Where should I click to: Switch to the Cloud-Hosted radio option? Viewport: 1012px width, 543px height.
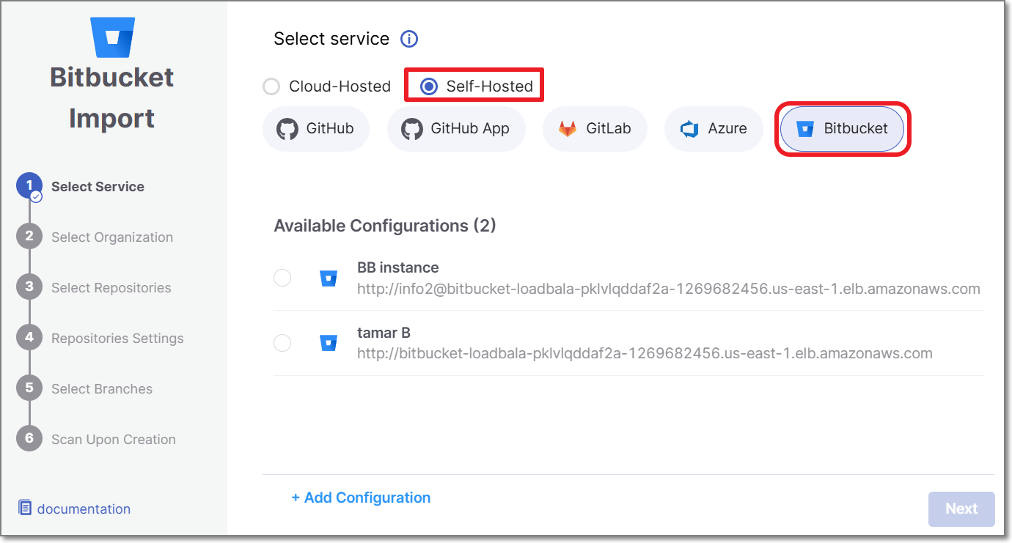(271, 86)
